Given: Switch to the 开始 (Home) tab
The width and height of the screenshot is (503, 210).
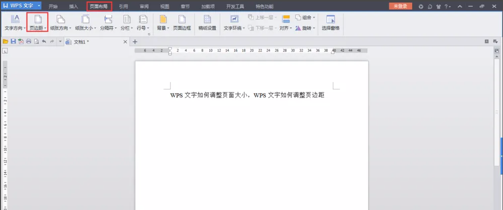Looking at the screenshot, I should point(53,6).
